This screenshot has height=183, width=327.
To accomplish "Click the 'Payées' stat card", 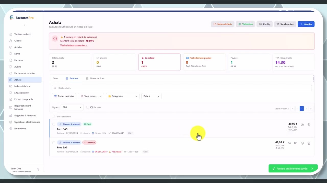I will (x=249, y=62).
